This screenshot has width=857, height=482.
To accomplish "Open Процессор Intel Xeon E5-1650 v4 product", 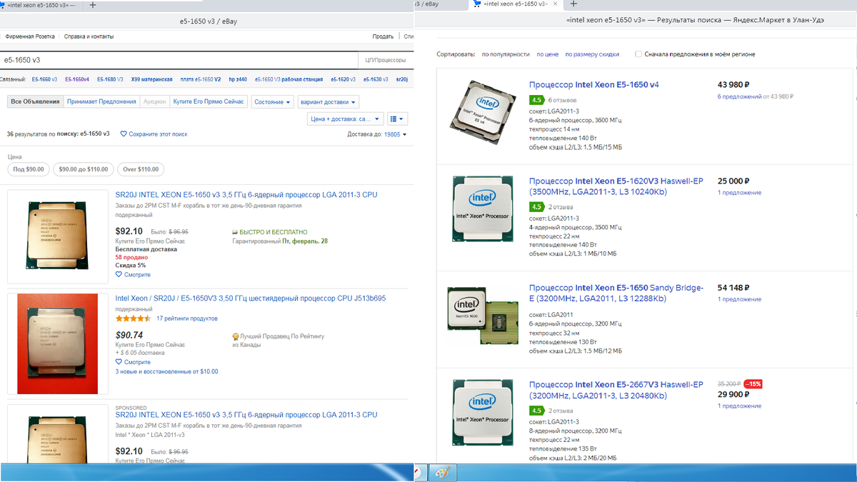I will [594, 84].
